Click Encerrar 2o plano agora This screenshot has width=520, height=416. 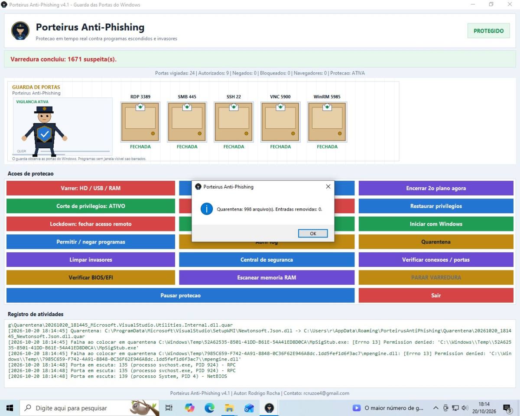[436, 188]
